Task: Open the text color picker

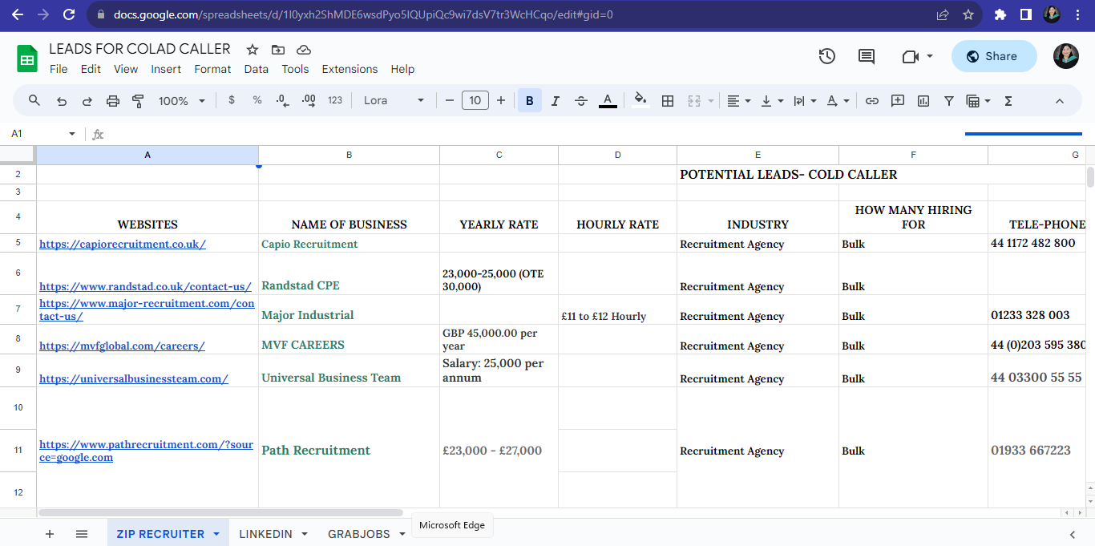Action: (608, 101)
